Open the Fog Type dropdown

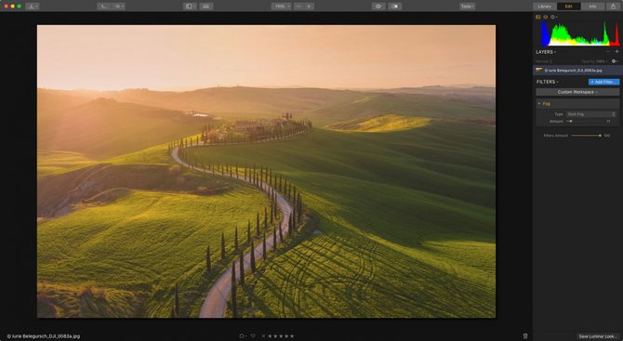[x=590, y=114]
